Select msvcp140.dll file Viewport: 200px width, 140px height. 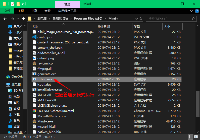pyautogui.click(x=106, y=127)
